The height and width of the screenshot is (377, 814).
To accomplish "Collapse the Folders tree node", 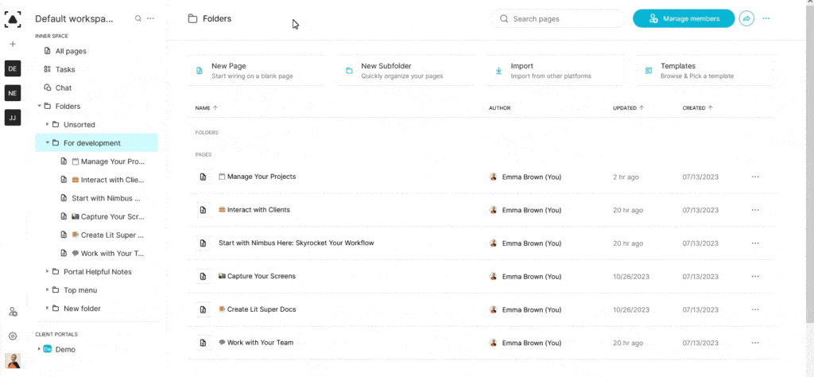I will click(39, 106).
